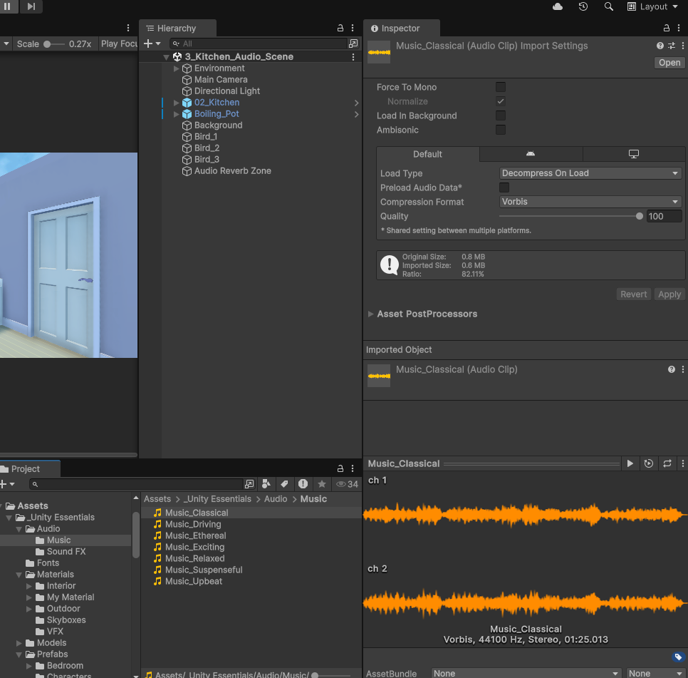Viewport: 688px width, 678px height.
Task: Lock the Inspector panel
Action: tap(666, 29)
